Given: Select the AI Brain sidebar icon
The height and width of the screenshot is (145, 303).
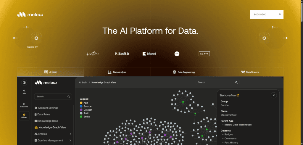Looking at the screenshot, I should point(24,116).
